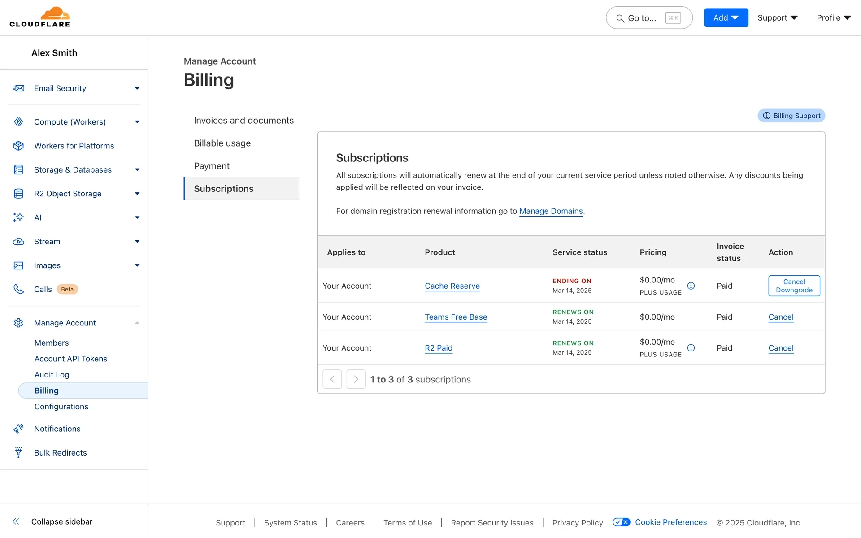Open Workers for Platforms page
Screen dimensions: 861x538
[74, 146]
